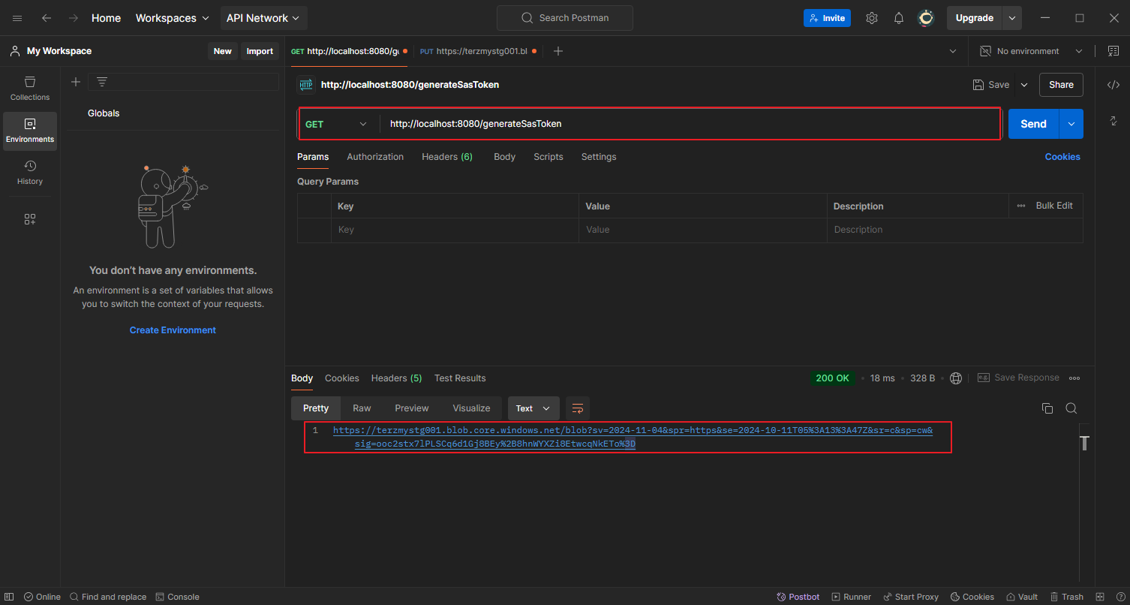
Task: Send the GET request
Action: [1033, 124]
